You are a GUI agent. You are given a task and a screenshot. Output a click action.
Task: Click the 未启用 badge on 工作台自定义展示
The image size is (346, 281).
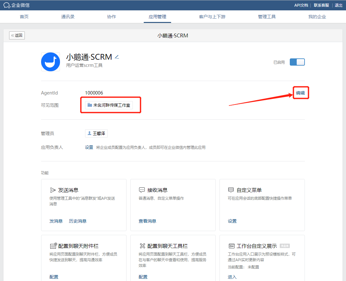(285, 246)
